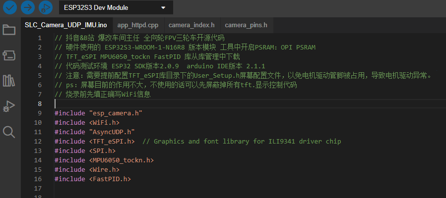Click the Verify checkmark button
Screen dimensions: 446x198
[x=9, y=7]
